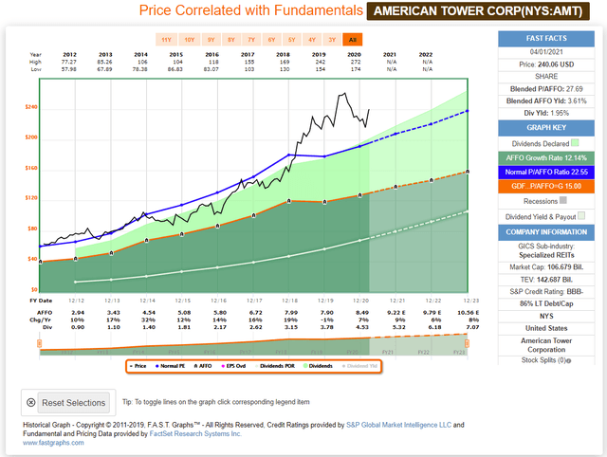Select the 4Y time range button
This screenshot has width=607, height=457.
pyautogui.click(x=312, y=40)
